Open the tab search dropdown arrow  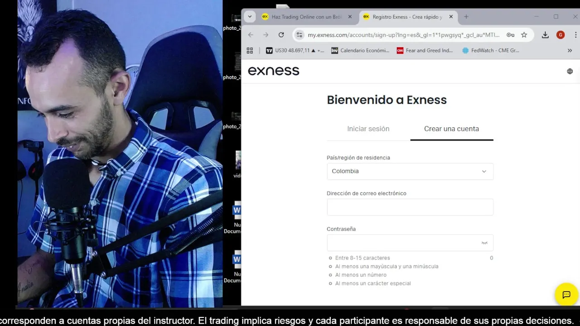click(x=250, y=17)
